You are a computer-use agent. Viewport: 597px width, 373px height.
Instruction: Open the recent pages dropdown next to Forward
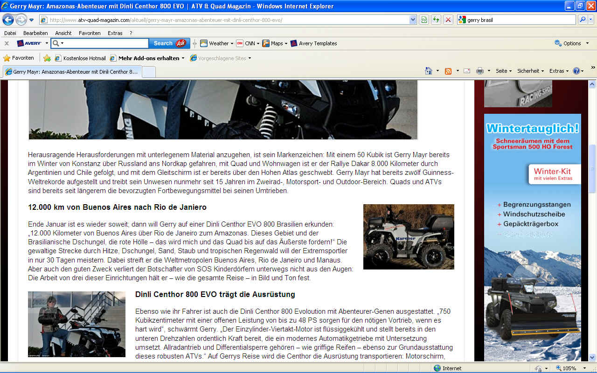(32, 20)
